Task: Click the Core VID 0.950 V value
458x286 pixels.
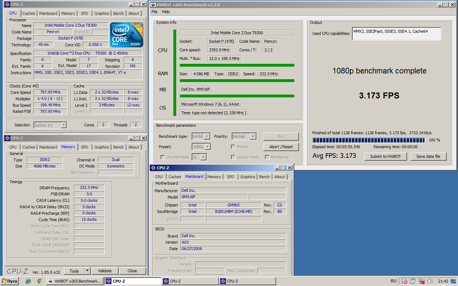Action: click(95, 44)
